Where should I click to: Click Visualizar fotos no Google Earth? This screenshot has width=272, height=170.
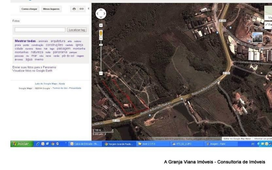pyautogui.click(x=32, y=71)
